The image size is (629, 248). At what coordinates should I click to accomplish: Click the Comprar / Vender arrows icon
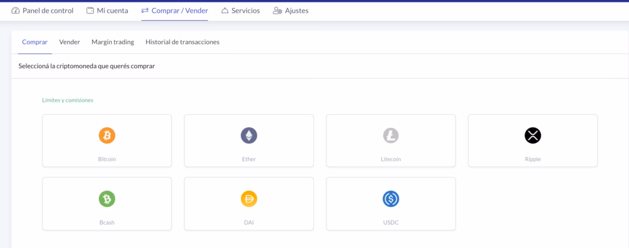coord(145,11)
